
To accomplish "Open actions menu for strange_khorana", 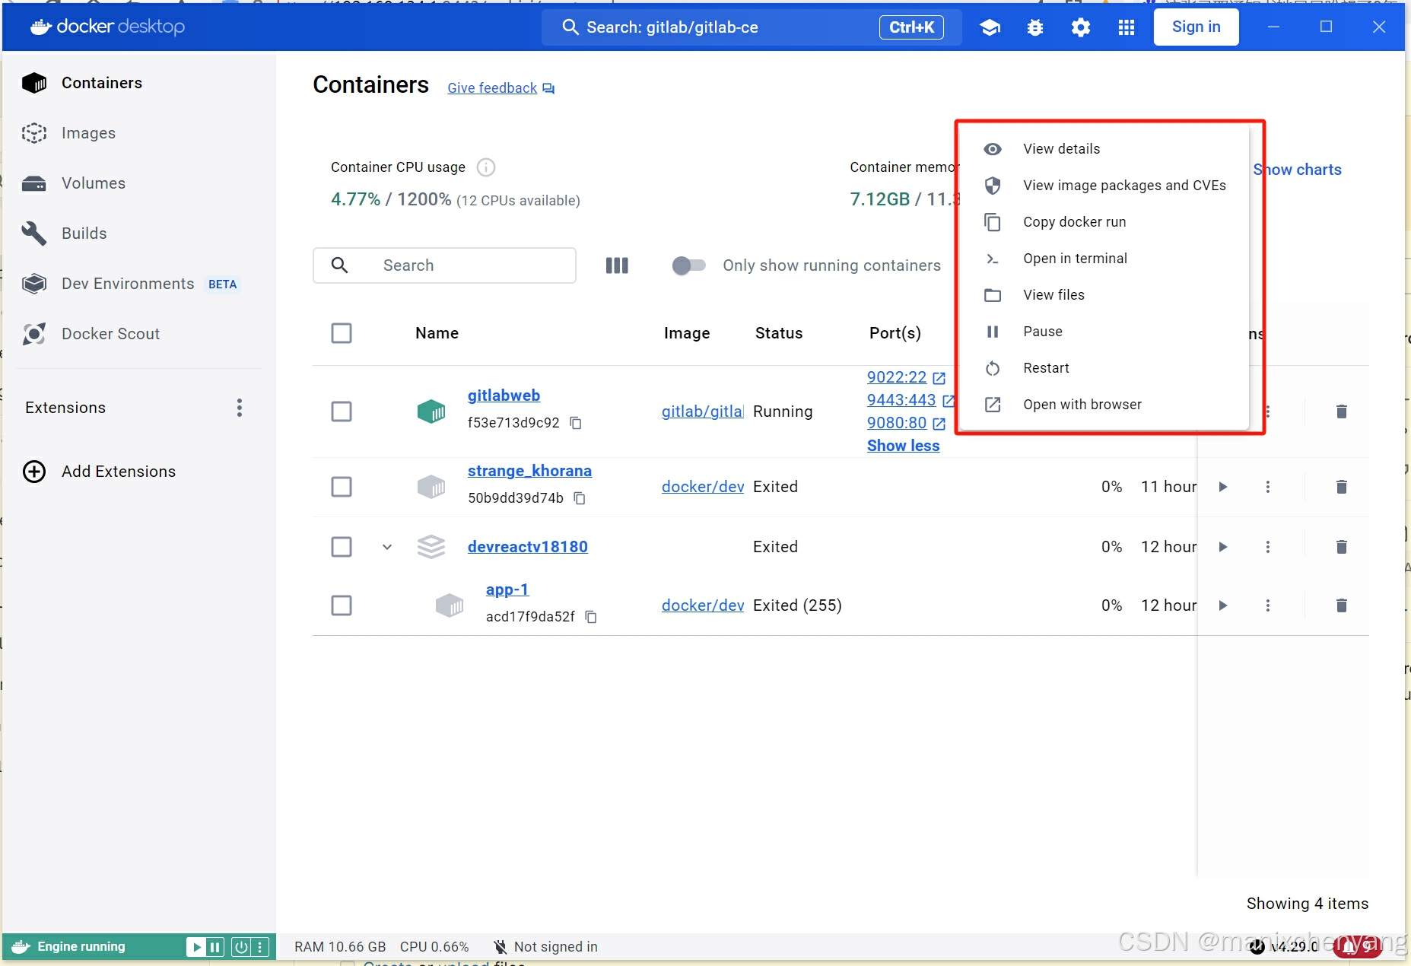I will 1268,487.
